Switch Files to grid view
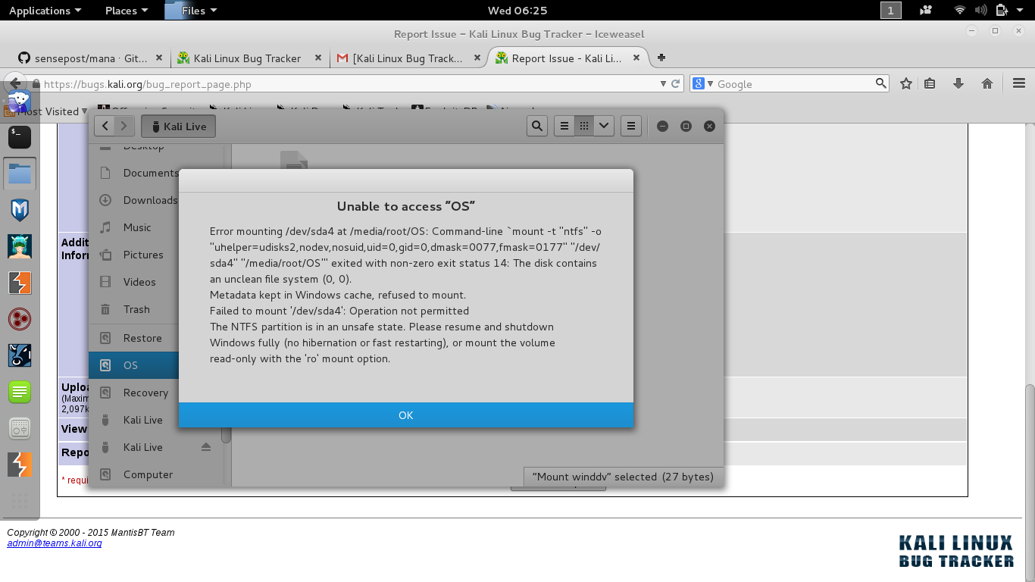Viewport: 1035px width, 582px height. click(583, 127)
